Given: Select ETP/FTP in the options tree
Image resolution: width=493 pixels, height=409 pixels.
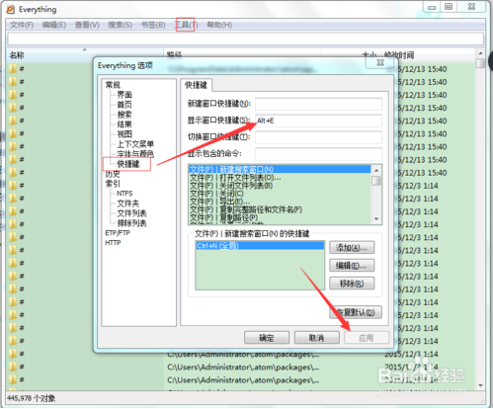Looking at the screenshot, I should coord(118,233).
